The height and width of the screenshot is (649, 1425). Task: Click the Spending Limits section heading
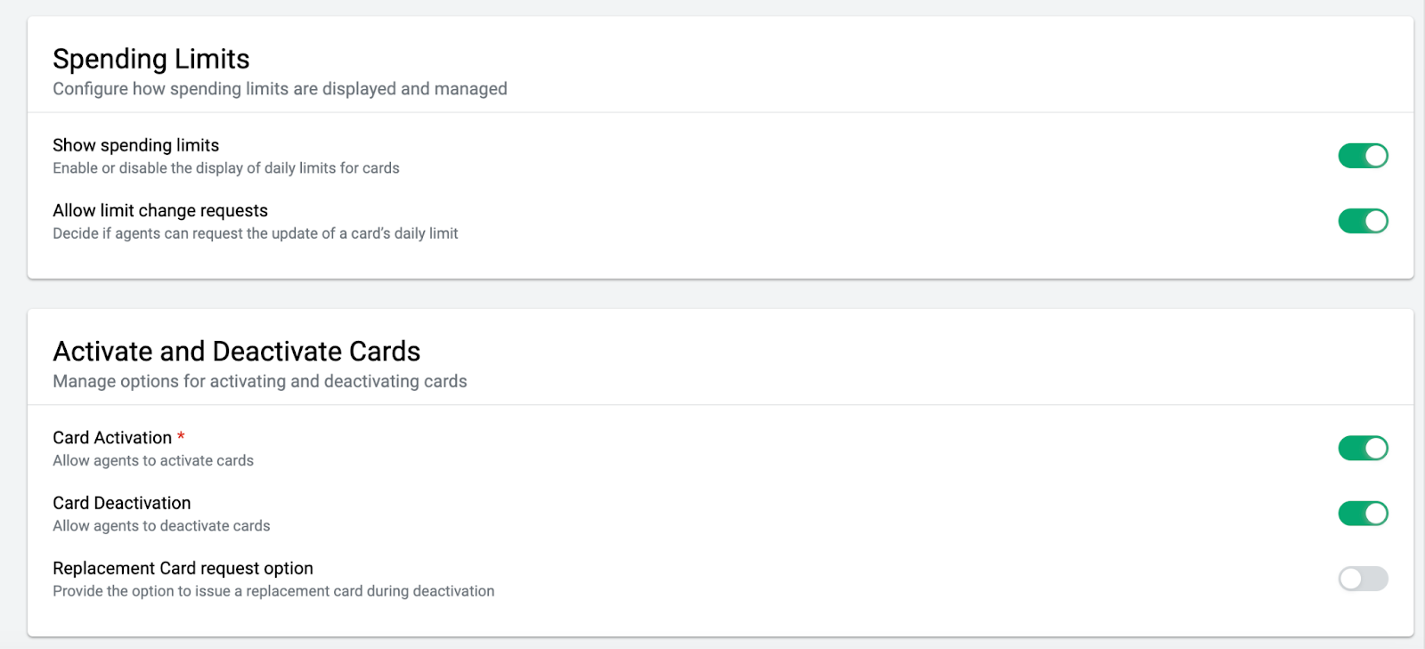(x=151, y=59)
